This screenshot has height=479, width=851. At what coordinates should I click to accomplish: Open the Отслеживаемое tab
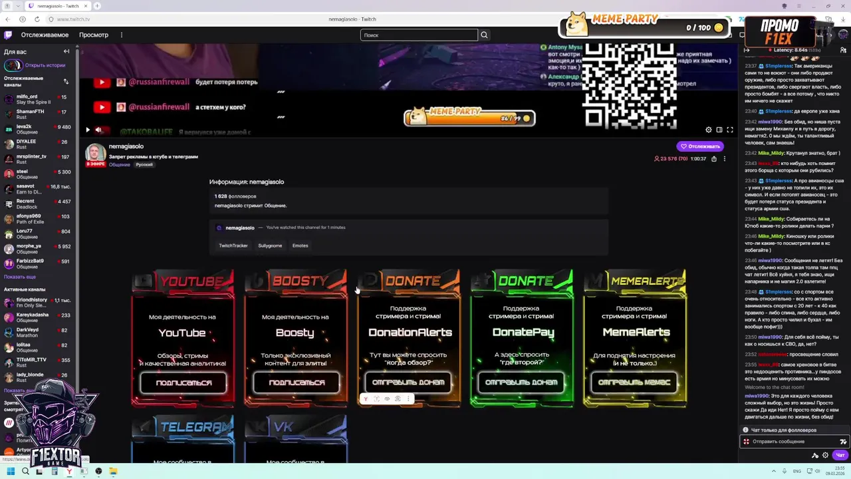point(45,35)
